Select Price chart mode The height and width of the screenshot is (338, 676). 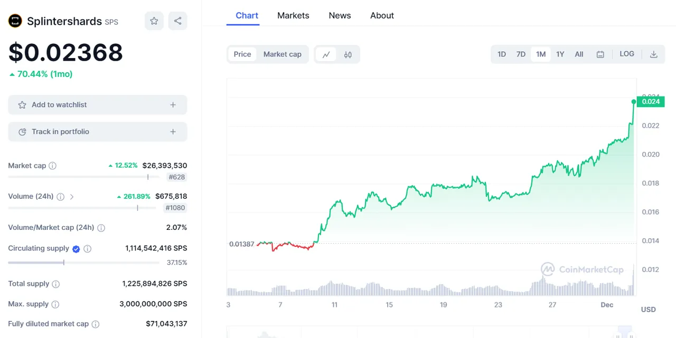pyautogui.click(x=242, y=54)
